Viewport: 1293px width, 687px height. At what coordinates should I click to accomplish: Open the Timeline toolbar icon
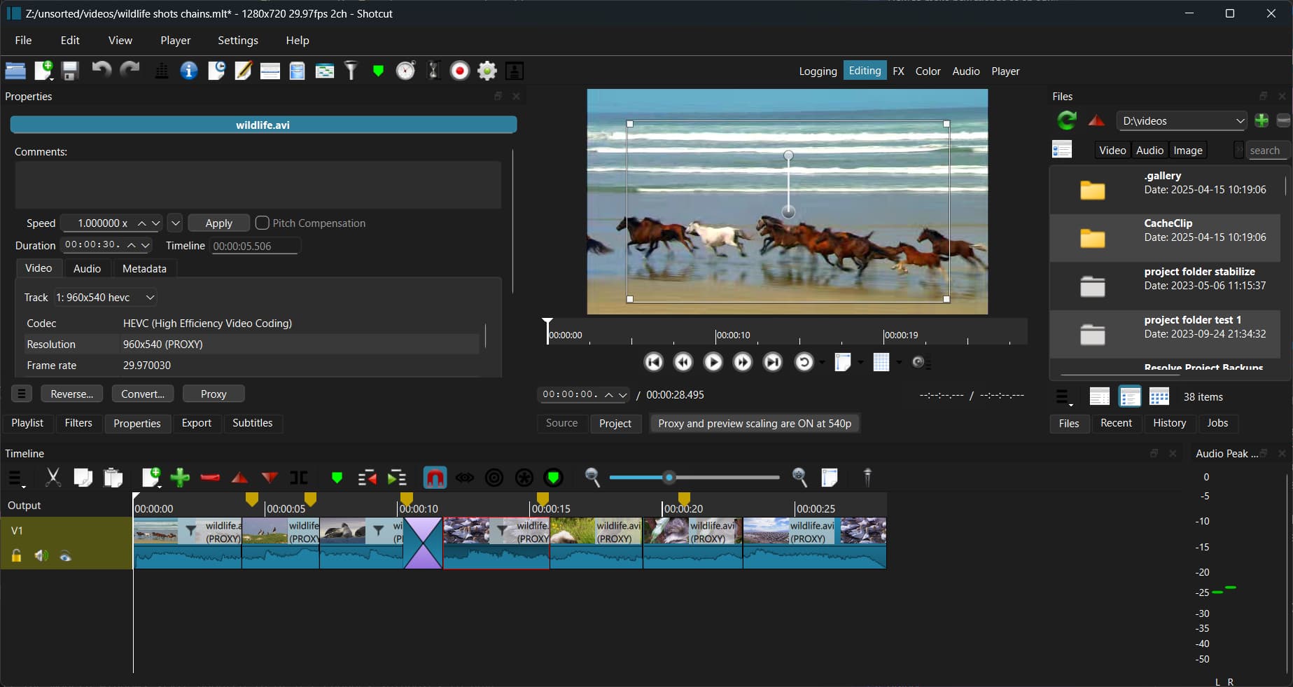point(325,71)
